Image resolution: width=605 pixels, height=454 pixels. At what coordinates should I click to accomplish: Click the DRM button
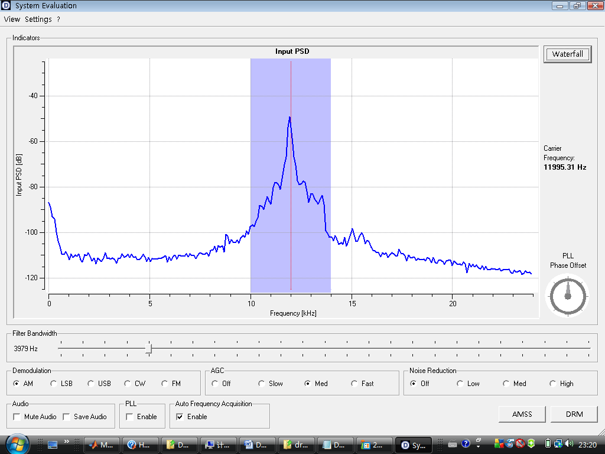(x=574, y=414)
